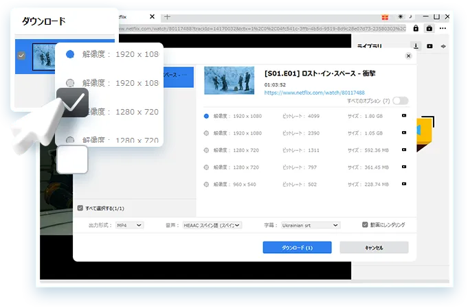Select the 1920 x 1080 bitrate 2390 option
This screenshot has height=308, width=470.
pyautogui.click(x=206, y=133)
